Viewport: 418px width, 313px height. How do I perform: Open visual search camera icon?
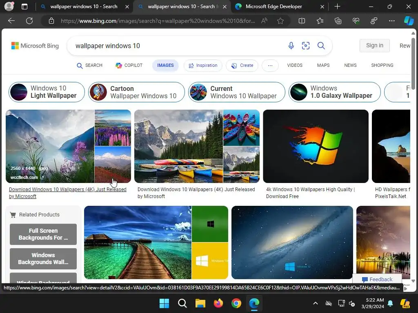click(x=305, y=46)
